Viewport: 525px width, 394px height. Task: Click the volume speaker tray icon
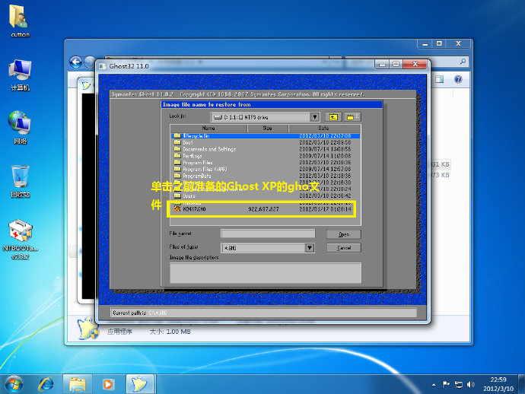click(x=470, y=384)
